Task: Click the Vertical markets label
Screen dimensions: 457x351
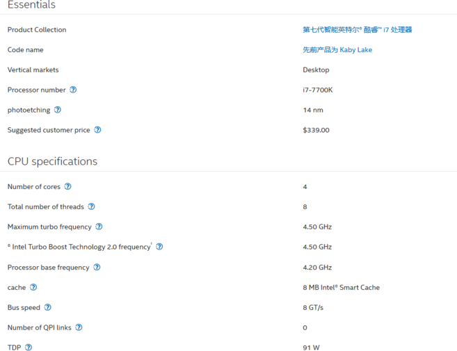Action: coord(33,70)
